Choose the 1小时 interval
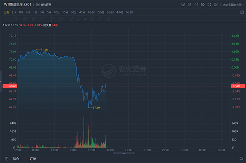Viewport: 246px width, 163px height. click(91, 12)
